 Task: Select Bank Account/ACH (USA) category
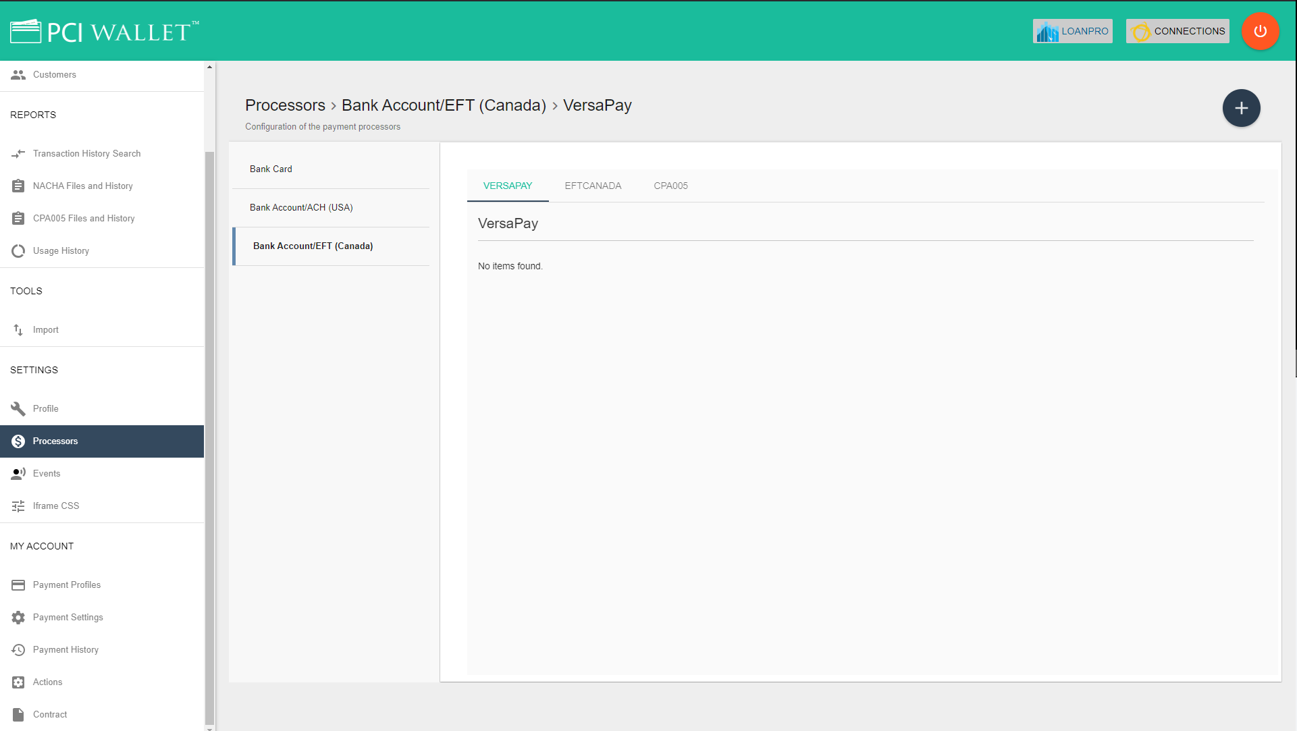tap(331, 208)
